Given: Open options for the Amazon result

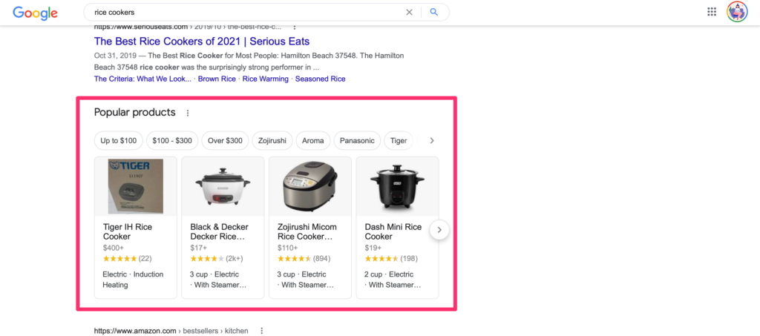Looking at the screenshot, I should coord(262,330).
